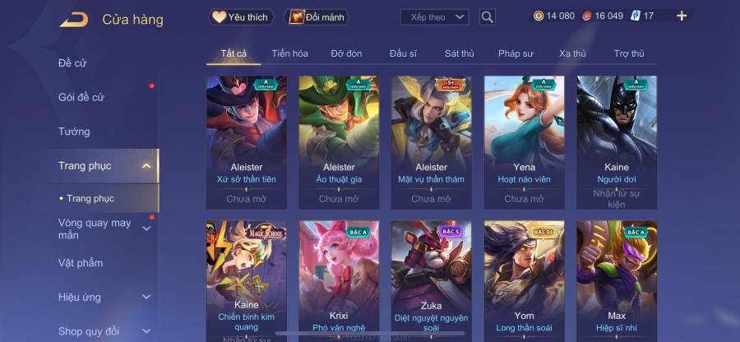
Task: Open the Yena Hoạt náo viên skin card
Action: pyautogui.click(x=524, y=142)
